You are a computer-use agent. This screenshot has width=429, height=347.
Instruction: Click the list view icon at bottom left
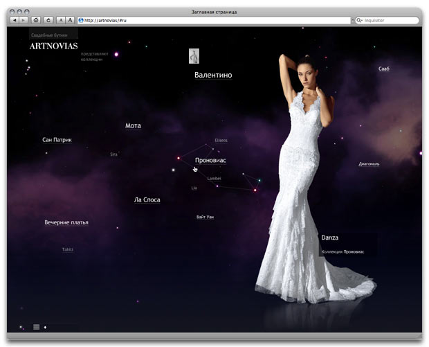click(36, 326)
